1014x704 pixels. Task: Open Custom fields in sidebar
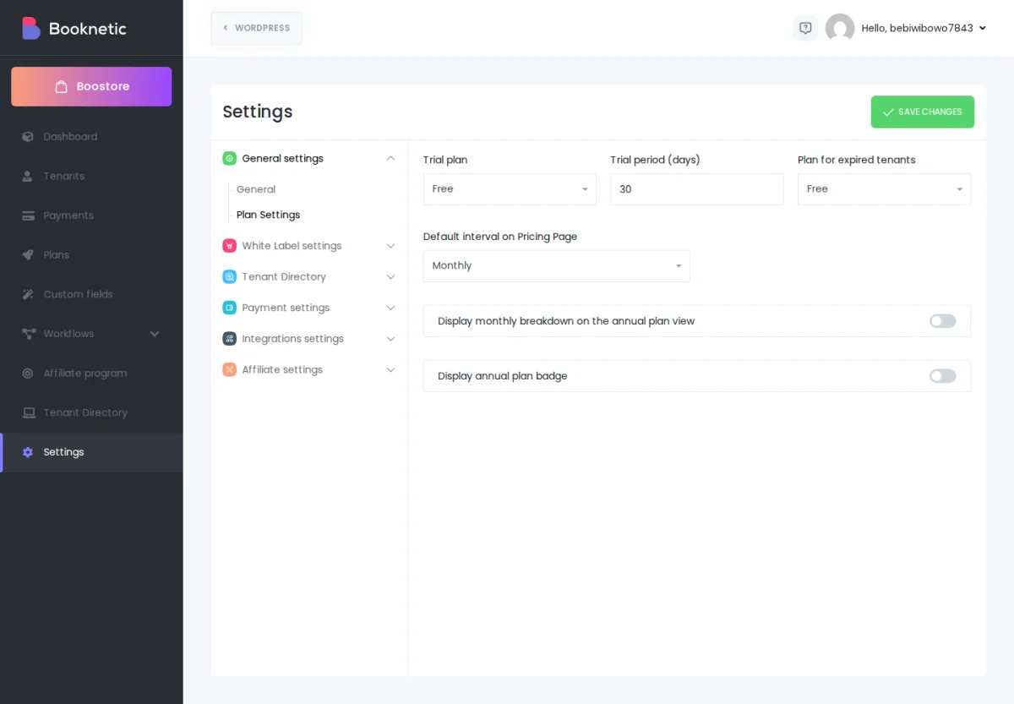click(x=91, y=294)
